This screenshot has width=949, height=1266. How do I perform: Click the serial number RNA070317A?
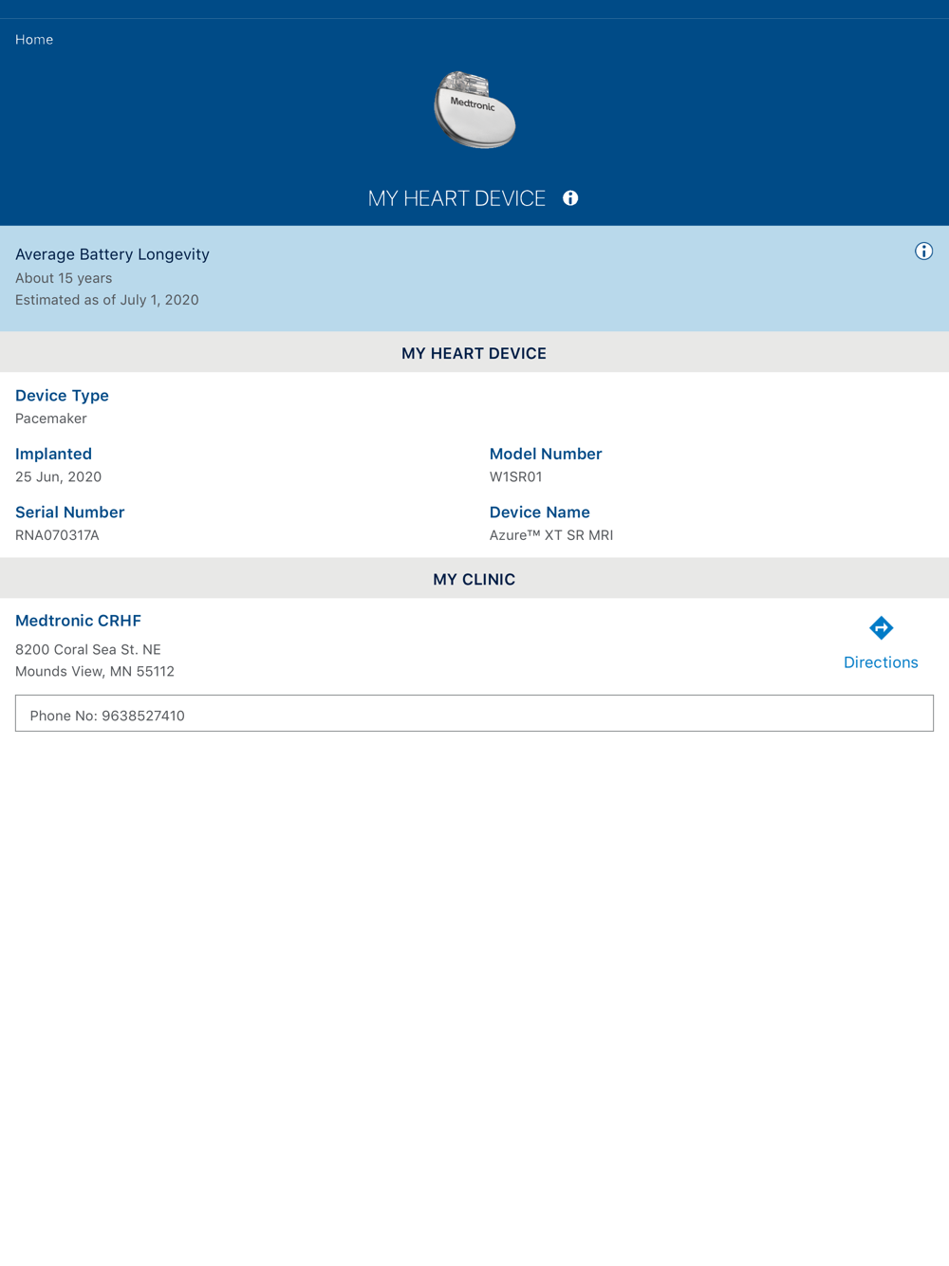click(57, 535)
